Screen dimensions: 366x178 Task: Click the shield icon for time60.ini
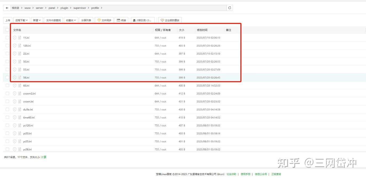tap(15, 118)
